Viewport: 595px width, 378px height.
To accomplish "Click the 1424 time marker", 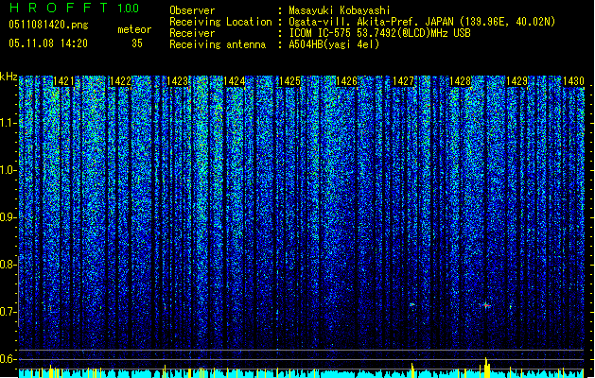I will point(235,81).
